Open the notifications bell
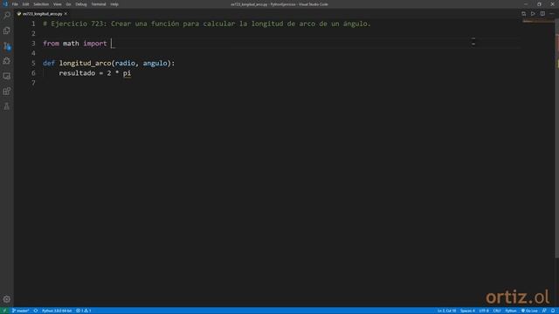559x314 pixels. click(553, 311)
